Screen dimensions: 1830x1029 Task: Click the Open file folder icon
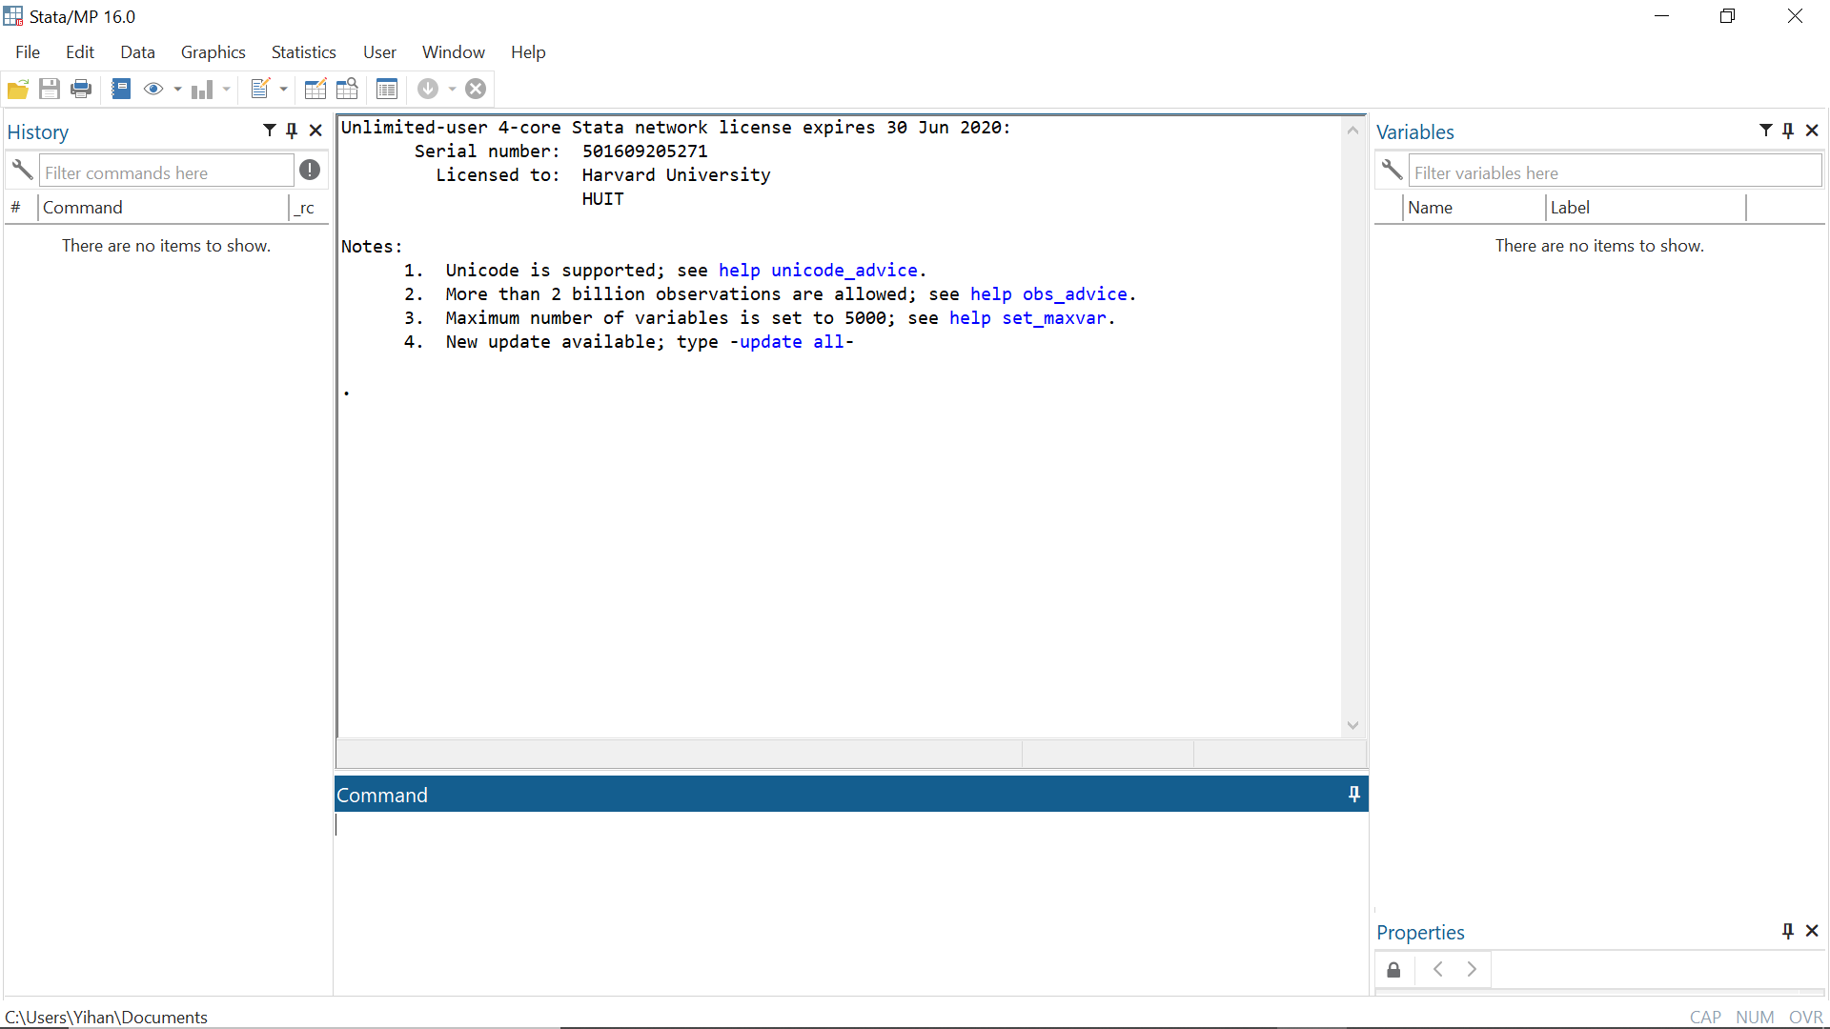[x=18, y=90]
